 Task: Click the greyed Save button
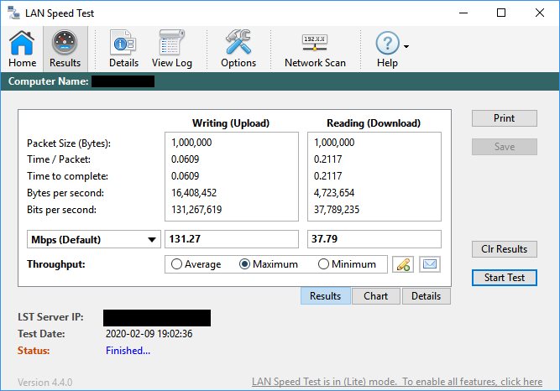click(x=505, y=147)
